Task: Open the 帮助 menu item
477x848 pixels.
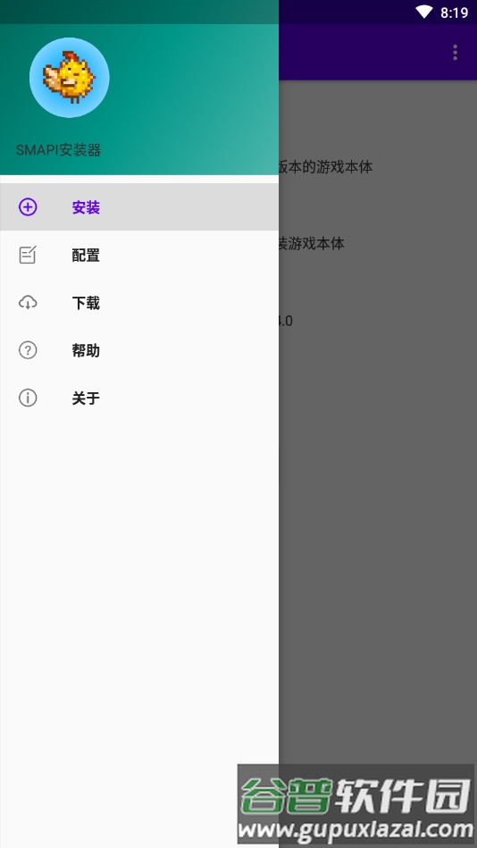Action: (x=139, y=350)
